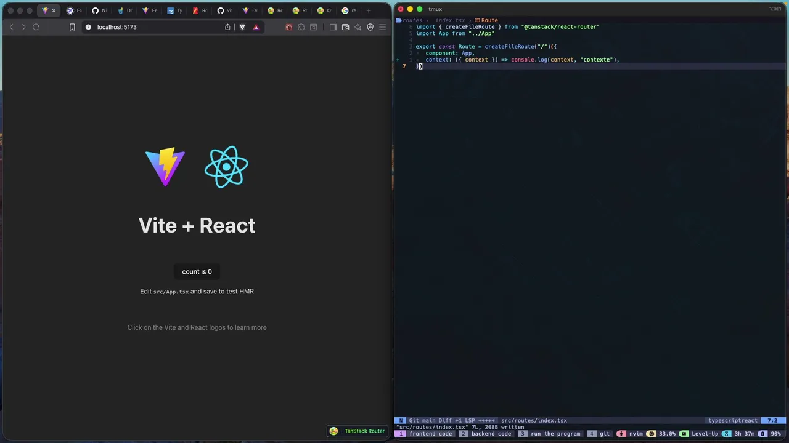Go back with the browser back arrow
The height and width of the screenshot is (443, 789).
click(x=11, y=27)
